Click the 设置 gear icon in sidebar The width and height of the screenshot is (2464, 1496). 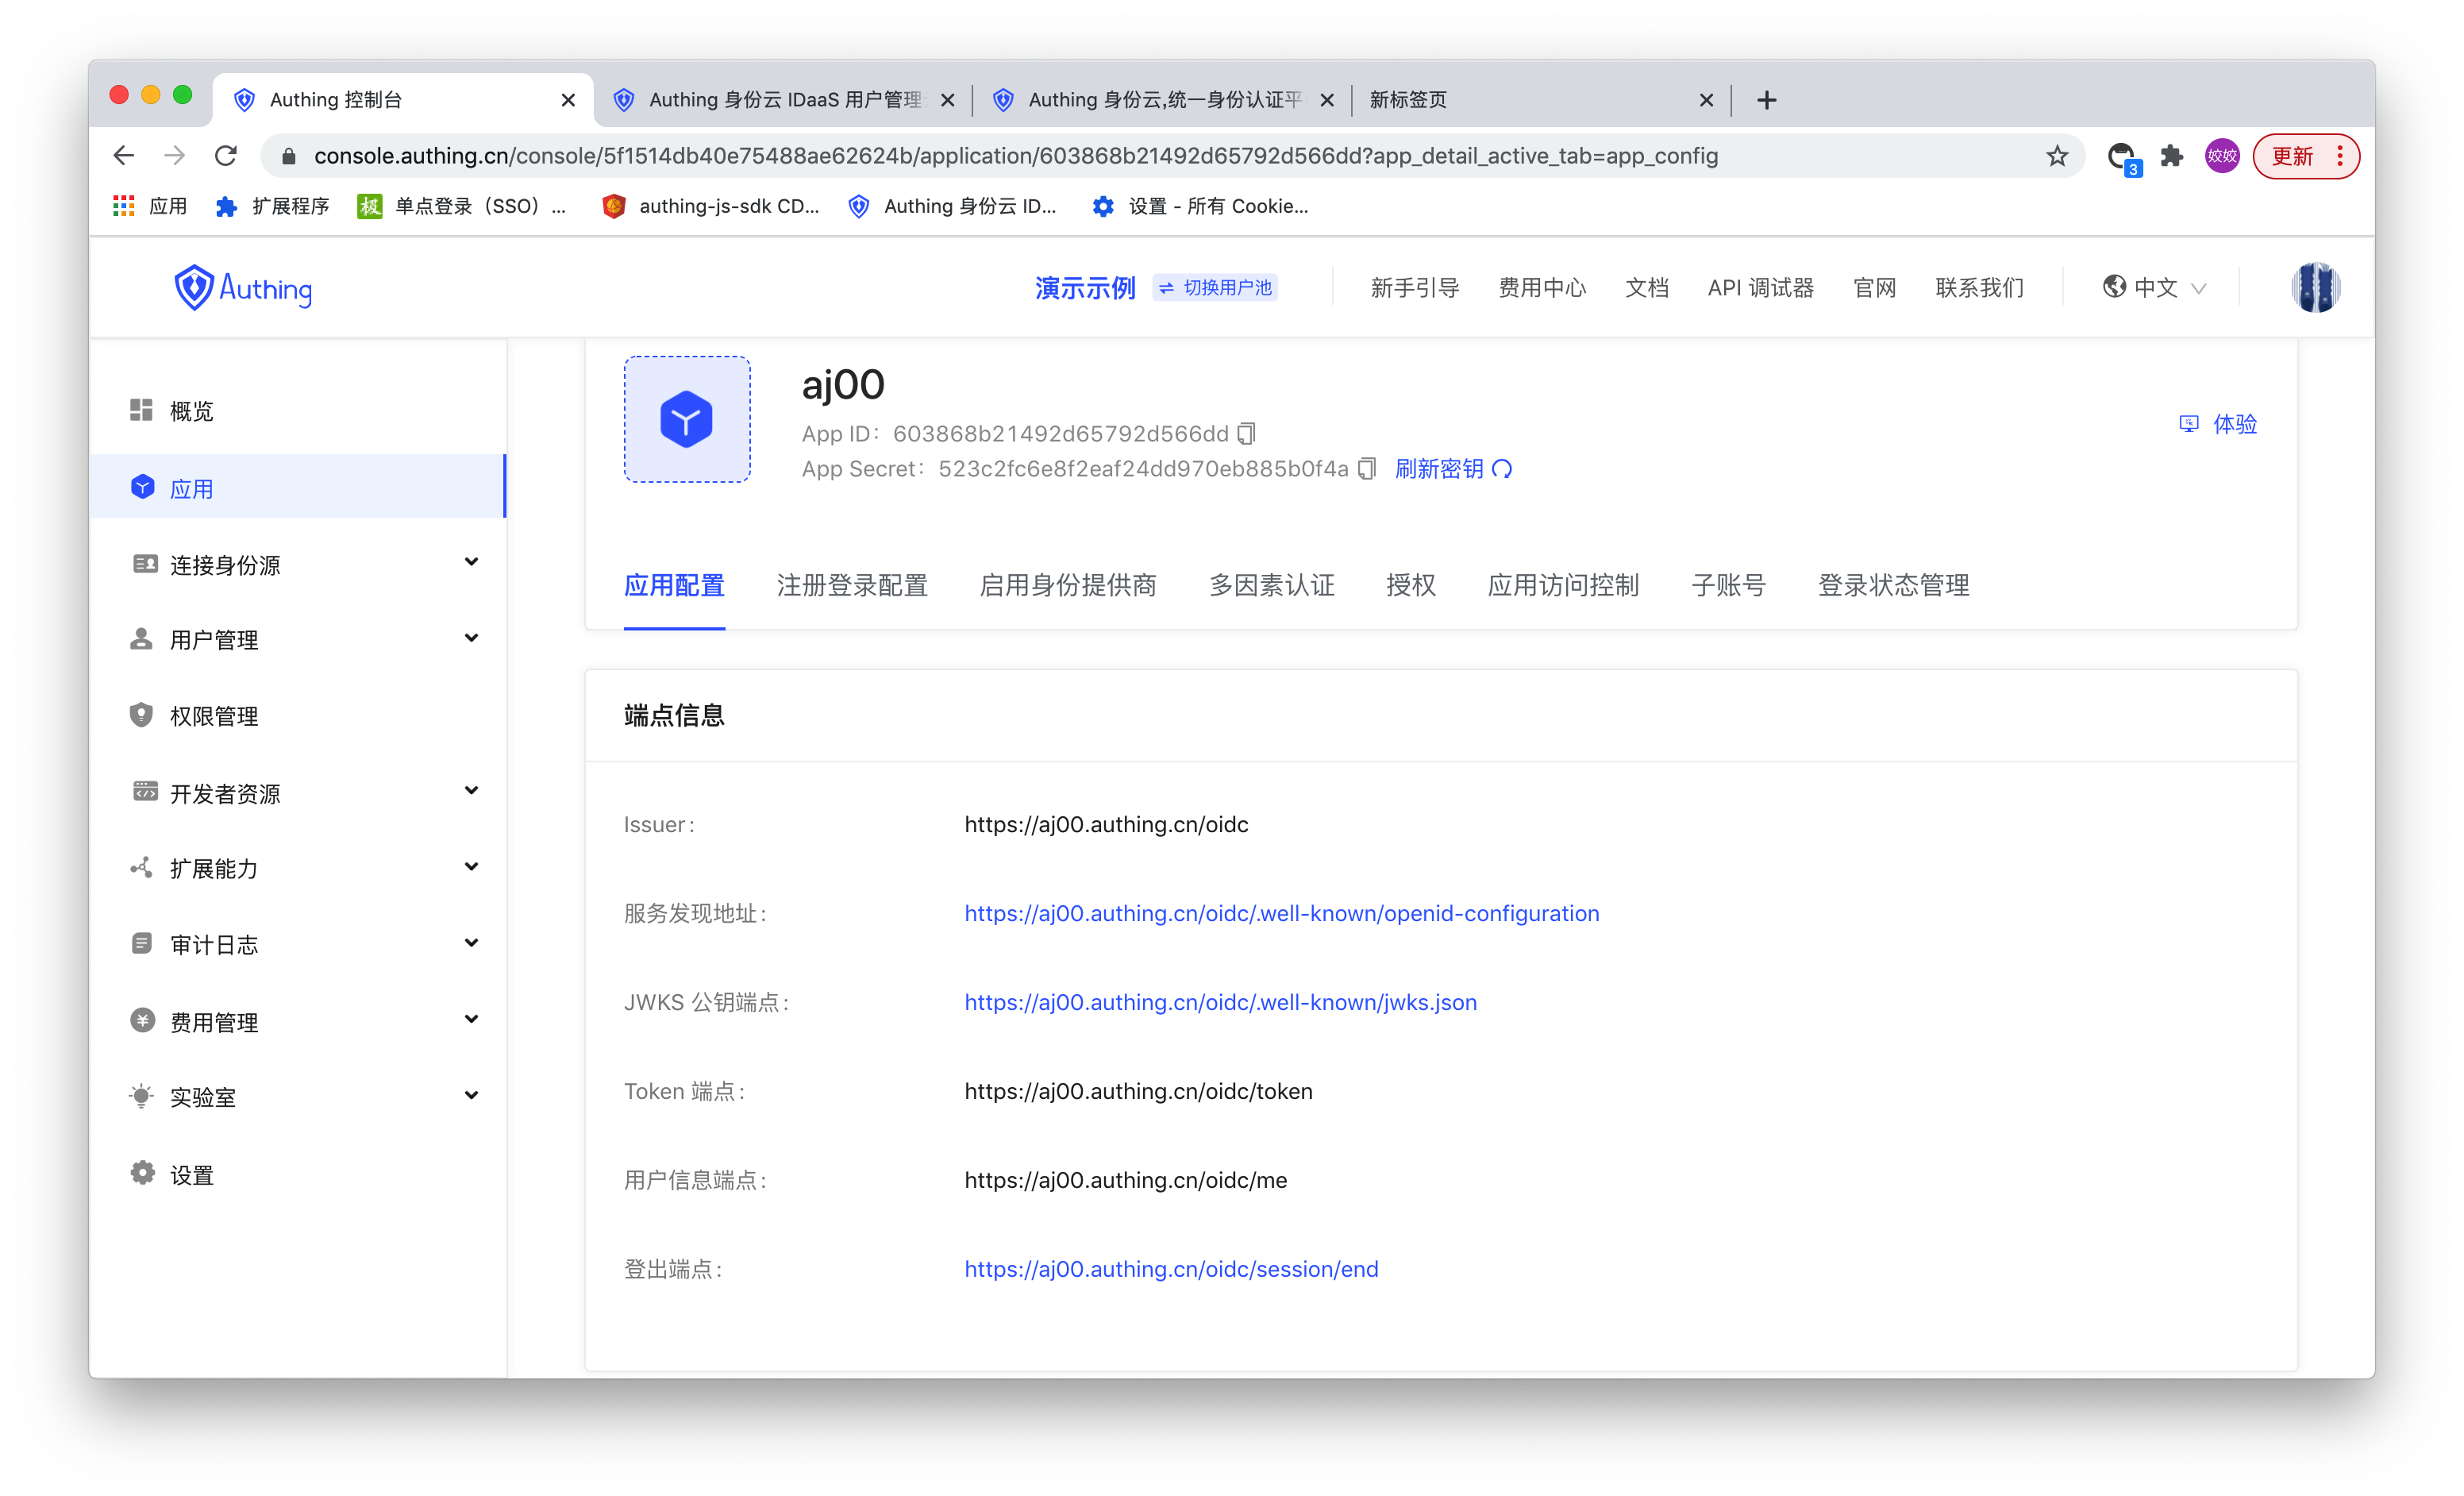tap(142, 1173)
